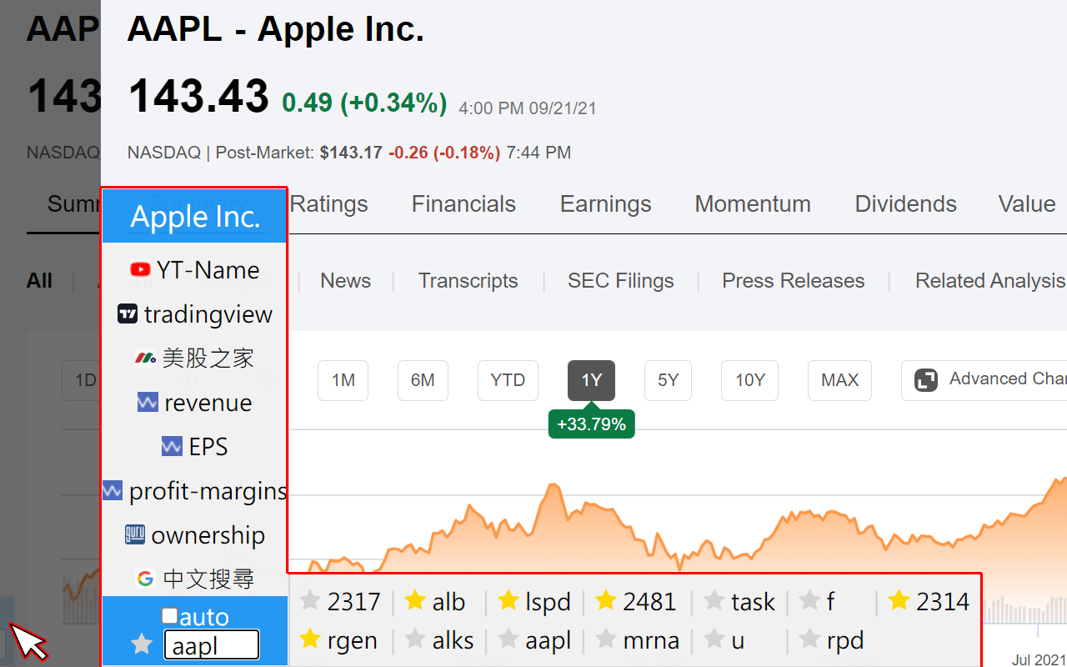Toggle favorite star for f

pyautogui.click(x=809, y=601)
